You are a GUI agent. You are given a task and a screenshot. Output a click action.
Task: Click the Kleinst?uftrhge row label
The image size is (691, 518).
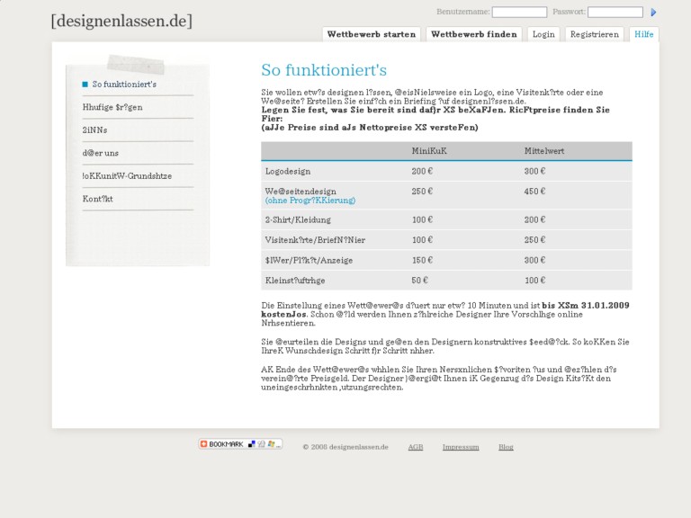295,281
